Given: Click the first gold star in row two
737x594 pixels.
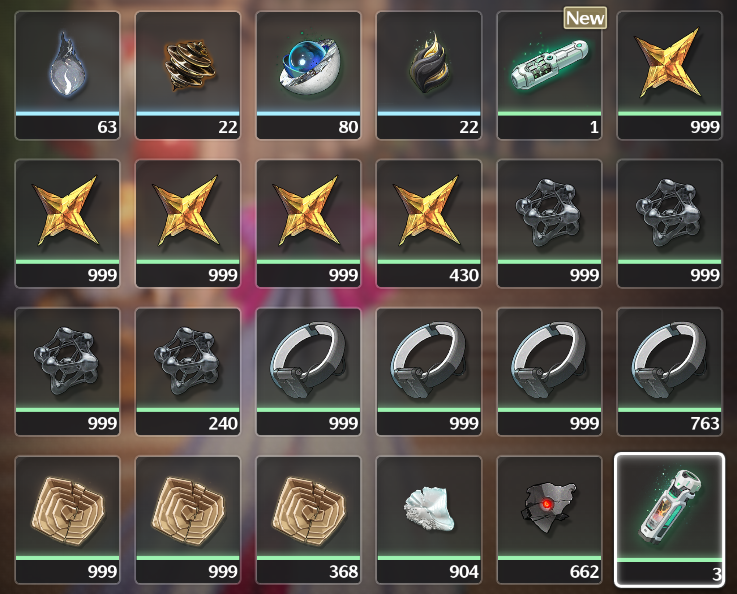Looking at the screenshot, I should [x=67, y=224].
